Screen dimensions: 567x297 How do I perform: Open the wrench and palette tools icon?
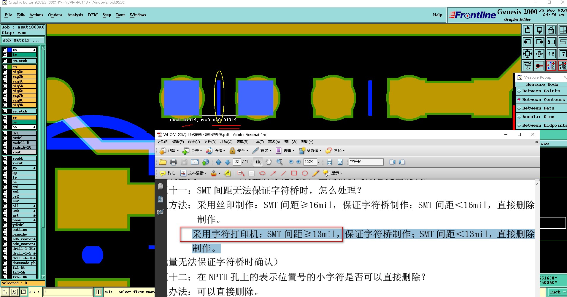[528, 66]
